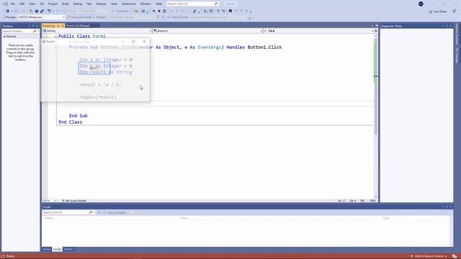
Task: Maximize the running Form1 window
Action: click(133, 42)
